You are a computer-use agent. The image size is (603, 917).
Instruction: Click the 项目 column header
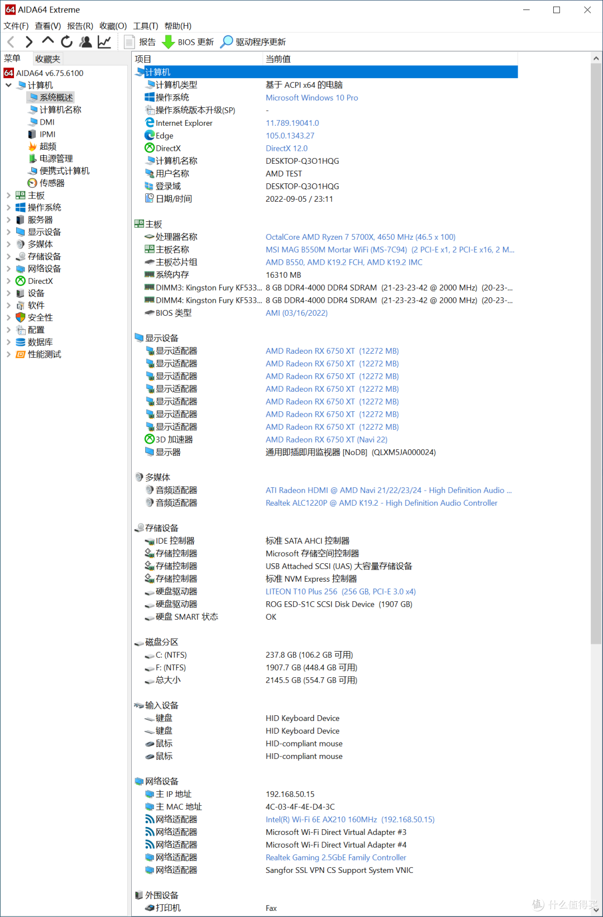click(x=197, y=59)
